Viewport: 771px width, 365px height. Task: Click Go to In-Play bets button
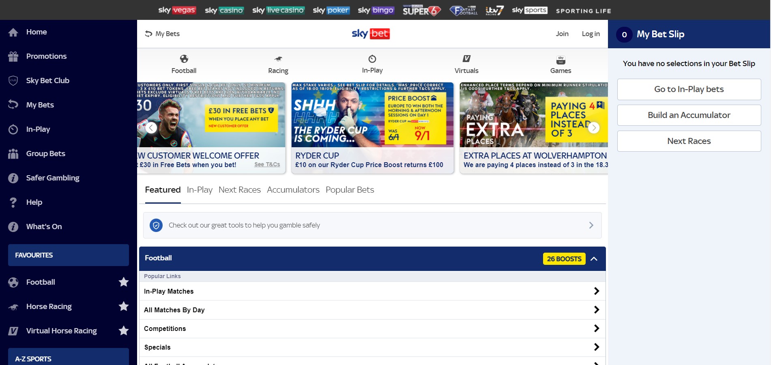point(689,89)
